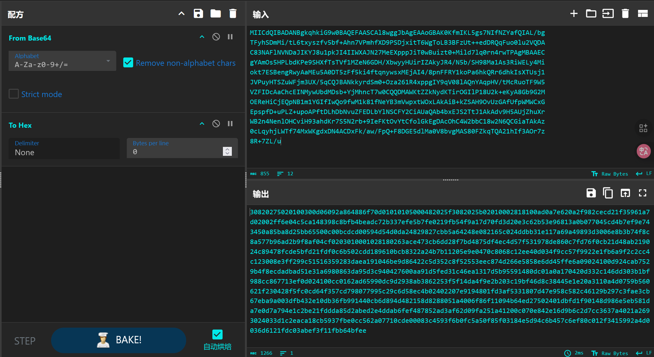Click the BAKE! button
Image resolution: width=654 pixels, height=357 pixels.
(x=118, y=340)
